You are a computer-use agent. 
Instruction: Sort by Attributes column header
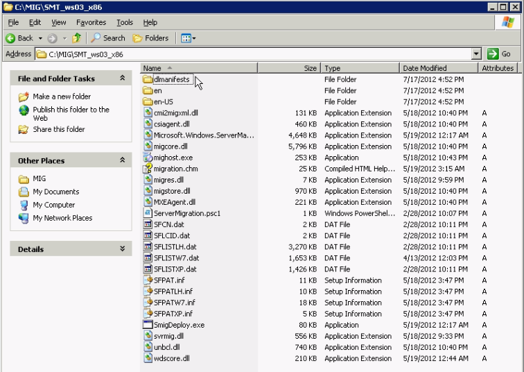tap(498, 68)
